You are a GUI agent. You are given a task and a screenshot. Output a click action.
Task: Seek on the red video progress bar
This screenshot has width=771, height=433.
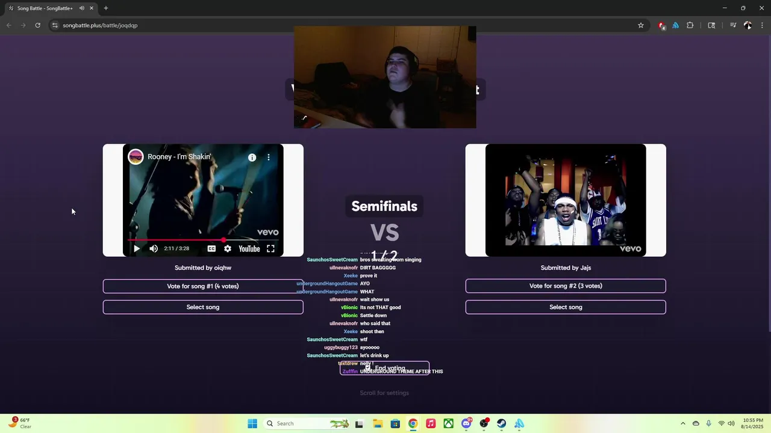tap(203, 240)
